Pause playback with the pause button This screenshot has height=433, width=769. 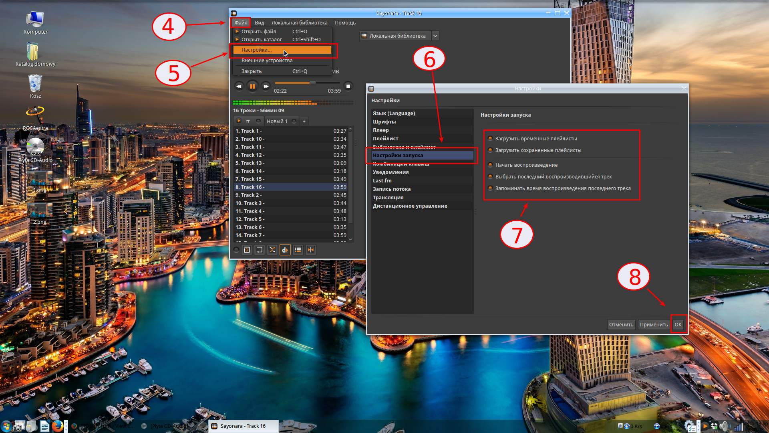[x=252, y=86]
